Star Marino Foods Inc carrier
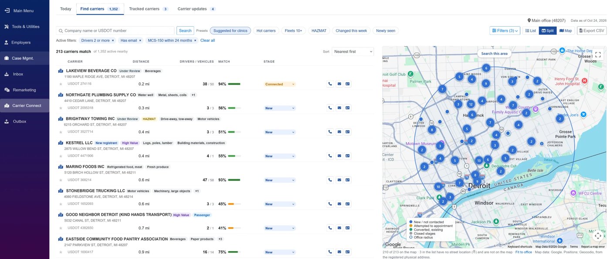Screen dimensions: 610x259 coord(61,180)
